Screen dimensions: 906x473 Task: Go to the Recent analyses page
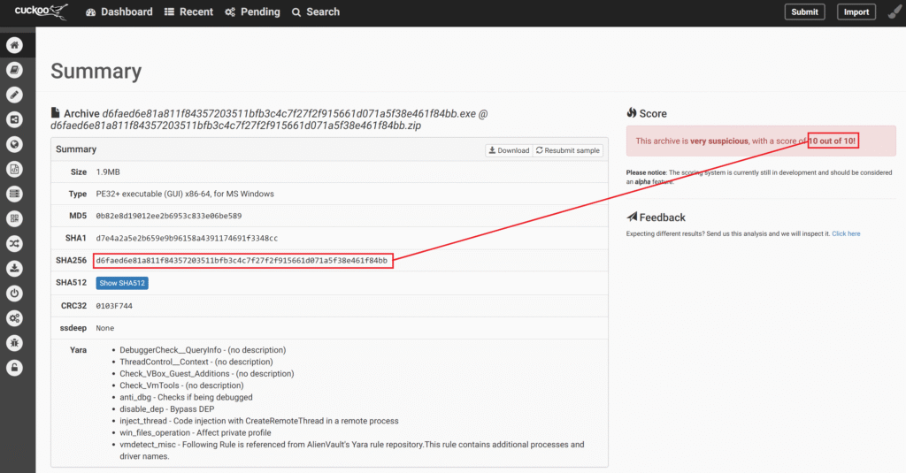[188, 12]
